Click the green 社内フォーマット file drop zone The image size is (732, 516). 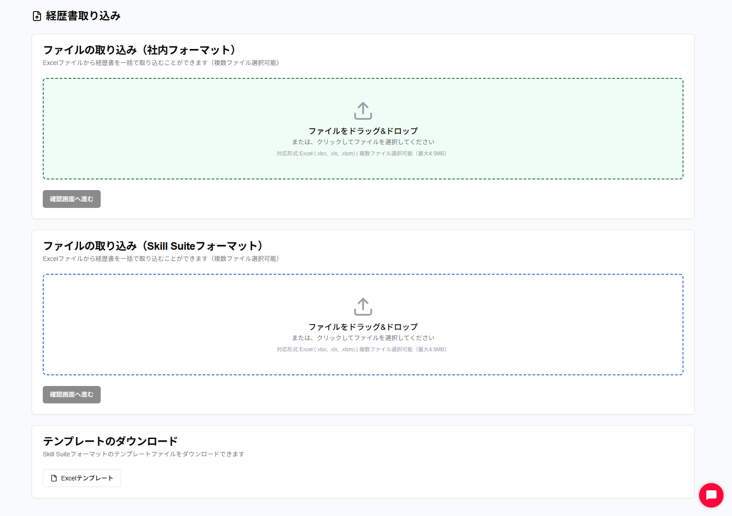coord(363,129)
